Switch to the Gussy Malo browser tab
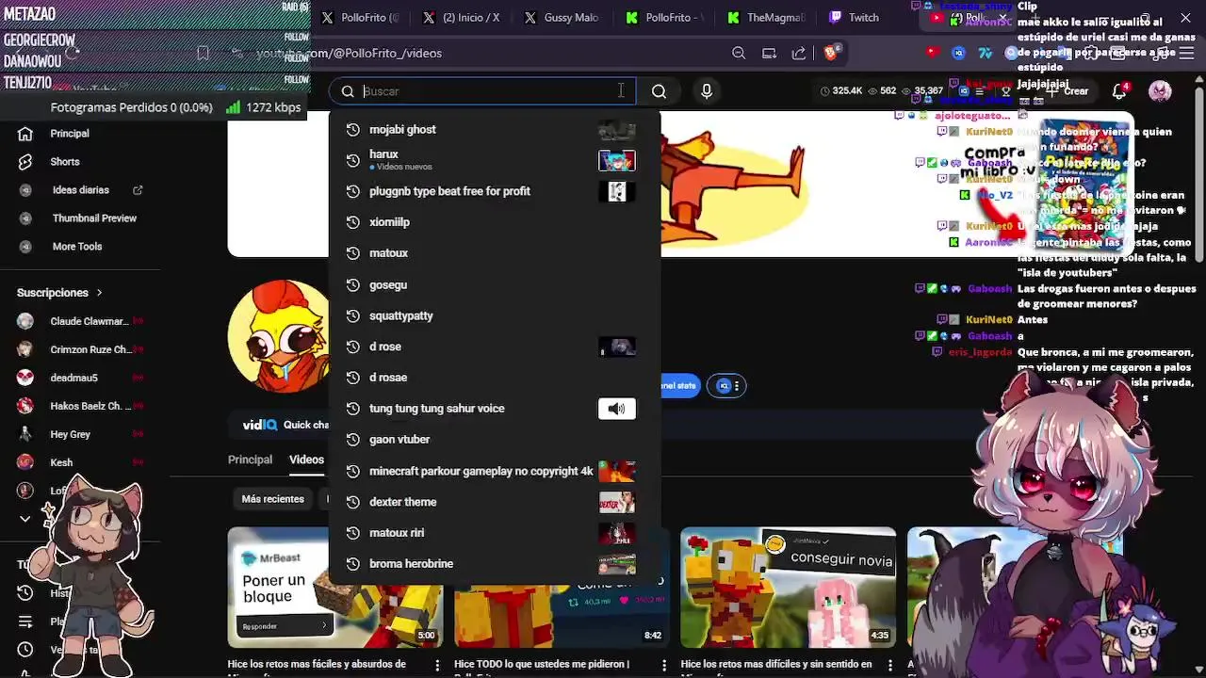Screen dimensions: 1206x678 pos(562,17)
